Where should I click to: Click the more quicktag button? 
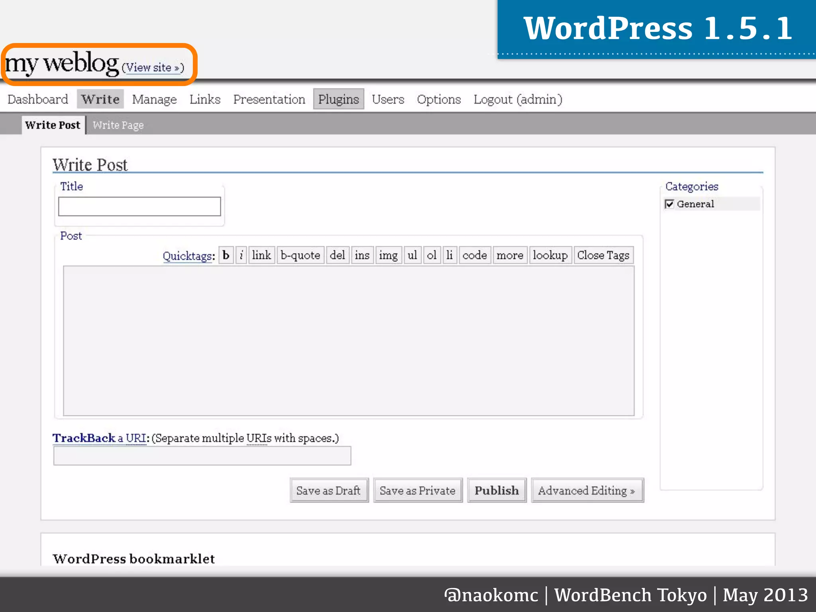pos(510,255)
